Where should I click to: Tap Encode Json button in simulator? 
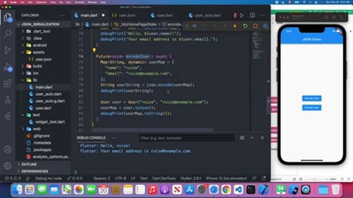(x=312, y=108)
